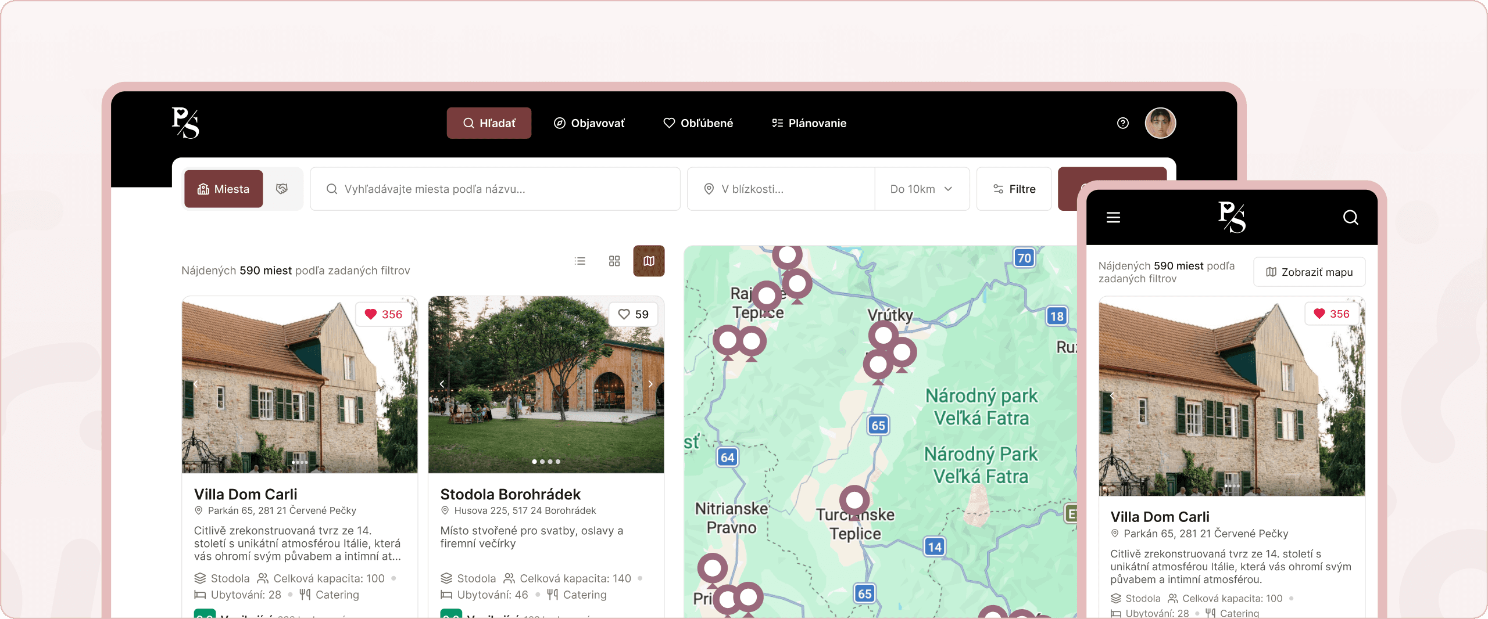Toggle favorite heart 356 on desktop Villa card
1488x619 pixels.
384,314
